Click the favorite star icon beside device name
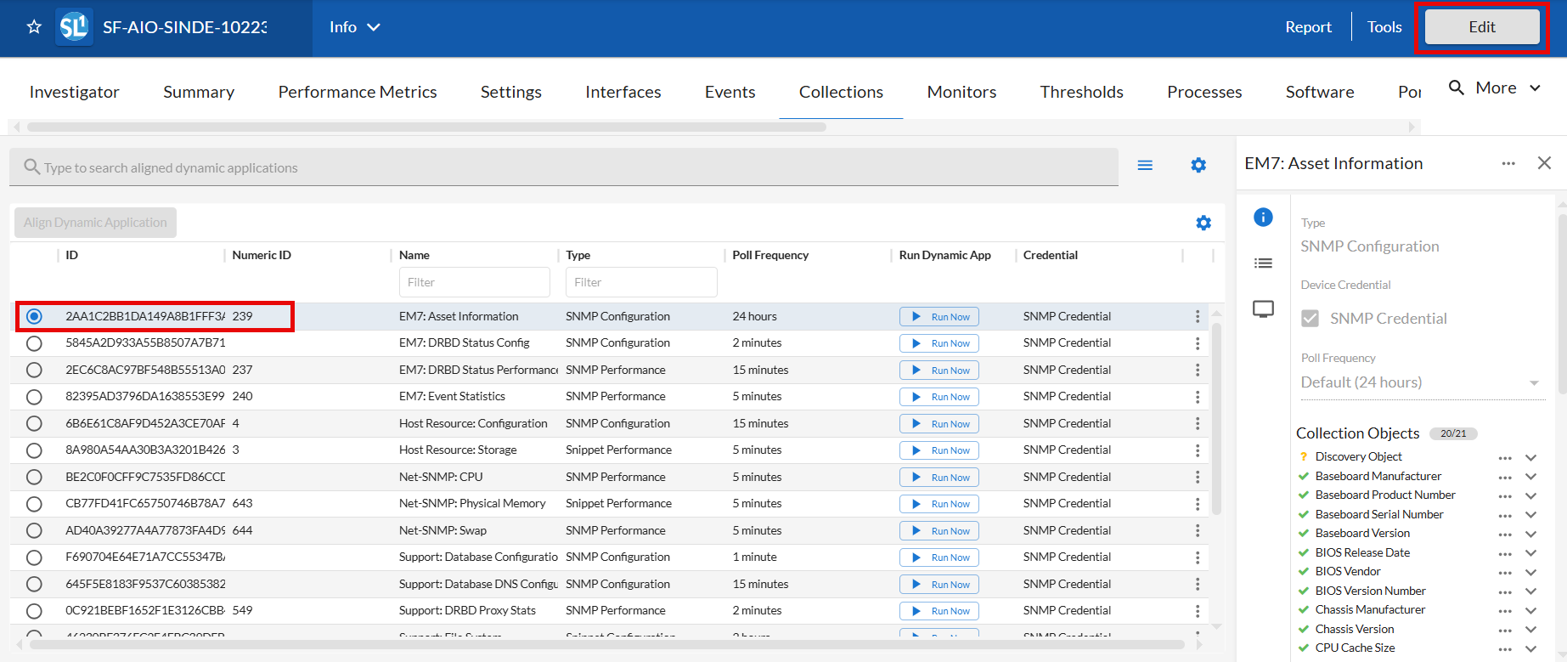1567x662 pixels. [x=34, y=27]
